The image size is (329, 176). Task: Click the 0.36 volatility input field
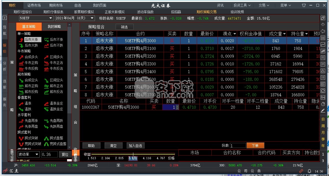click(49, 154)
